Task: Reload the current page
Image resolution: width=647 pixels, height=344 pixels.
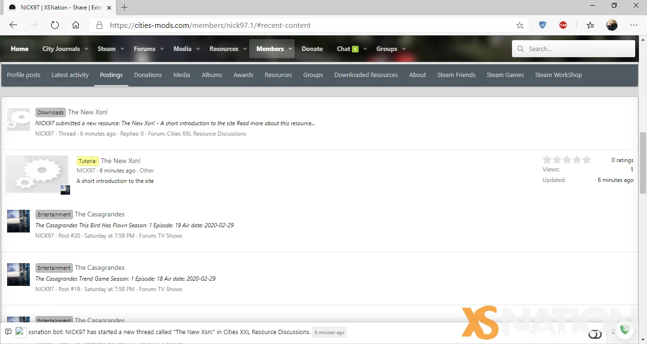Action: (55, 26)
